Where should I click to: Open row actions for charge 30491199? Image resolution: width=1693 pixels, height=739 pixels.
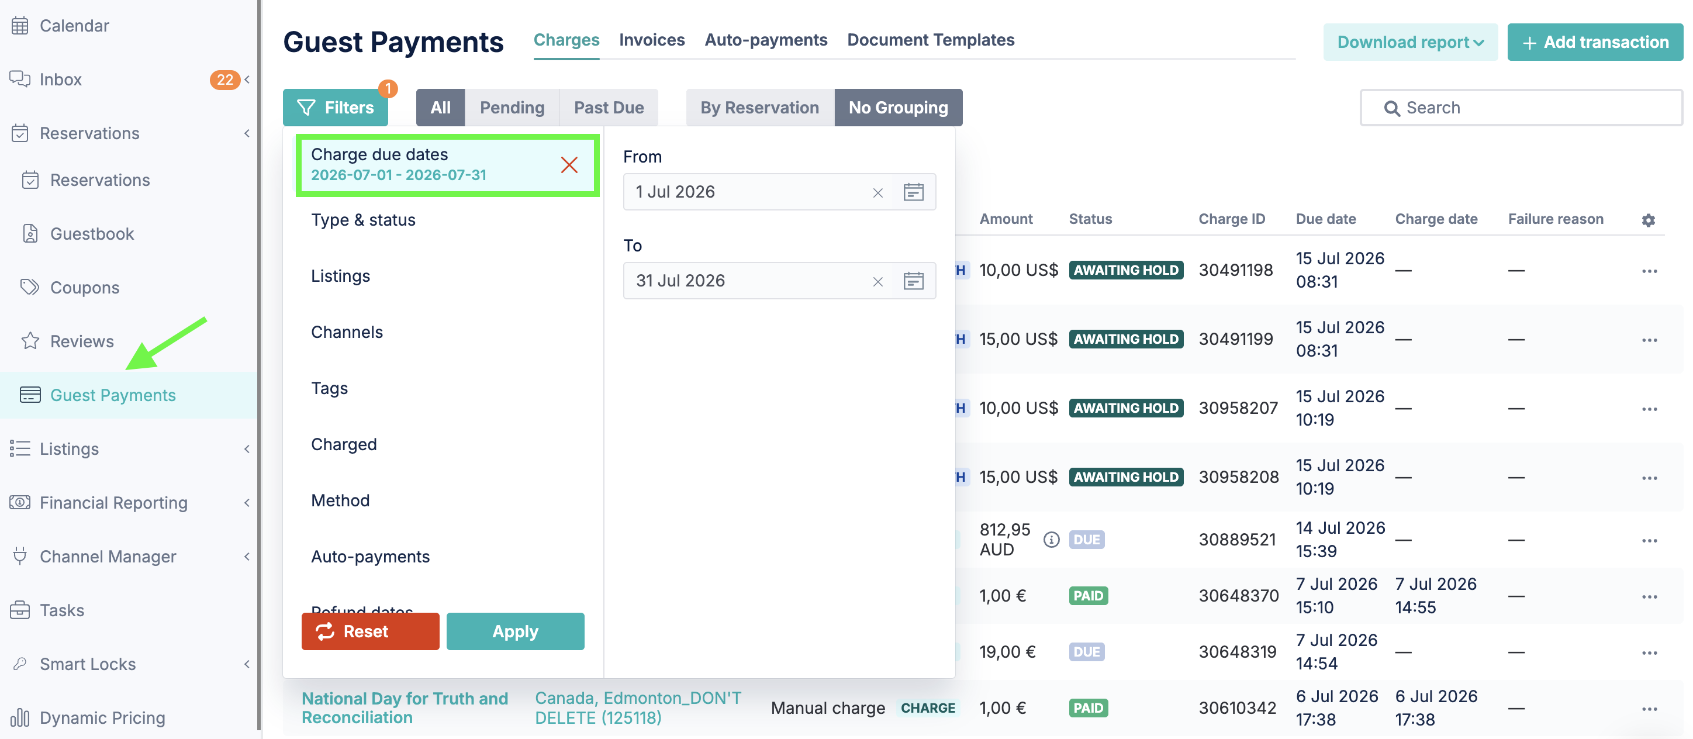coord(1649,340)
